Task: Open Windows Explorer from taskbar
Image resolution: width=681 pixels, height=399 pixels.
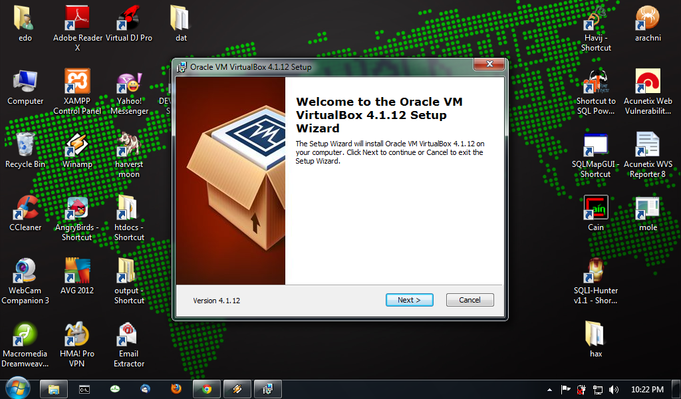Action: pyautogui.click(x=54, y=389)
